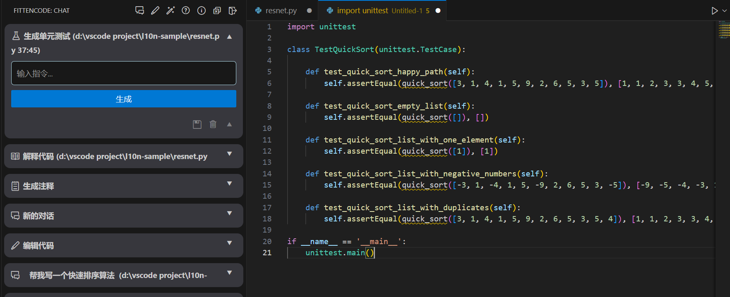This screenshot has width=730, height=297.
Task: Expand the 新的对话 conversation entry
Action: coord(229,214)
